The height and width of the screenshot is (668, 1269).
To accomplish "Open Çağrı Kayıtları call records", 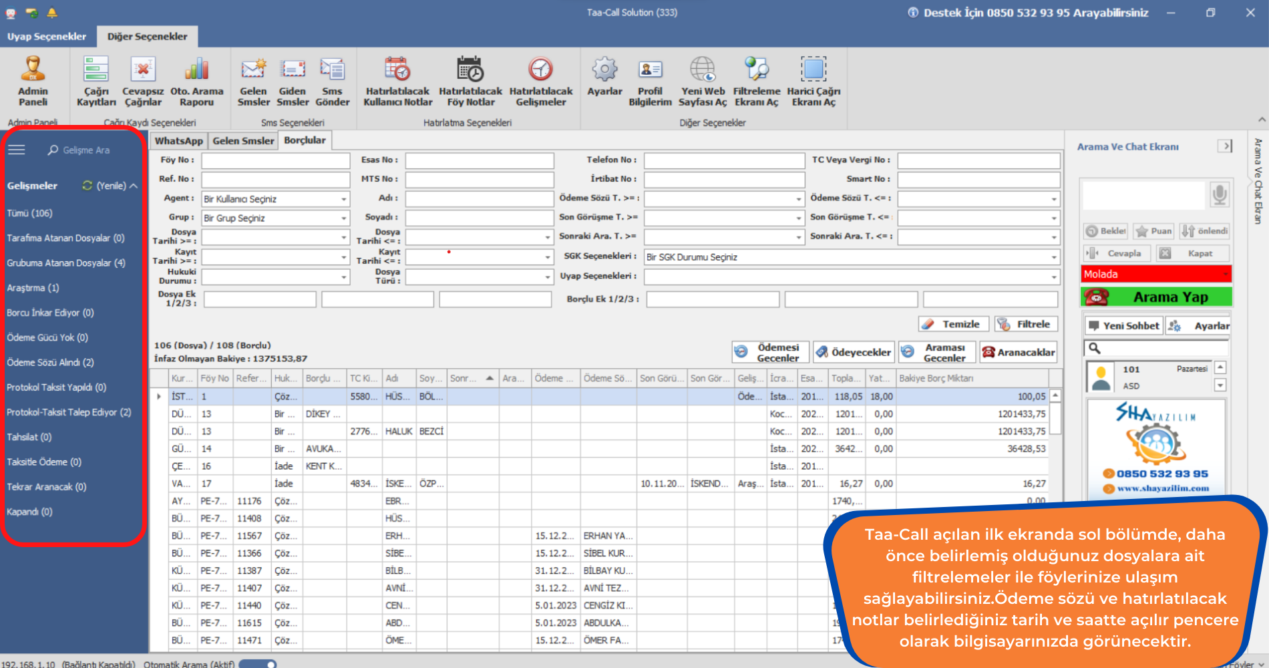I will (96, 81).
